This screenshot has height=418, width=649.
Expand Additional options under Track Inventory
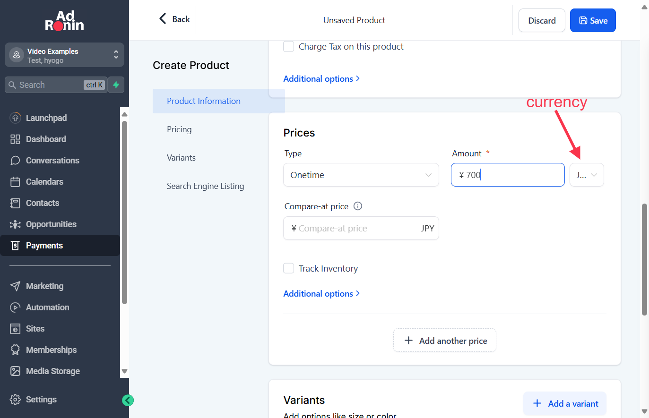click(x=321, y=294)
